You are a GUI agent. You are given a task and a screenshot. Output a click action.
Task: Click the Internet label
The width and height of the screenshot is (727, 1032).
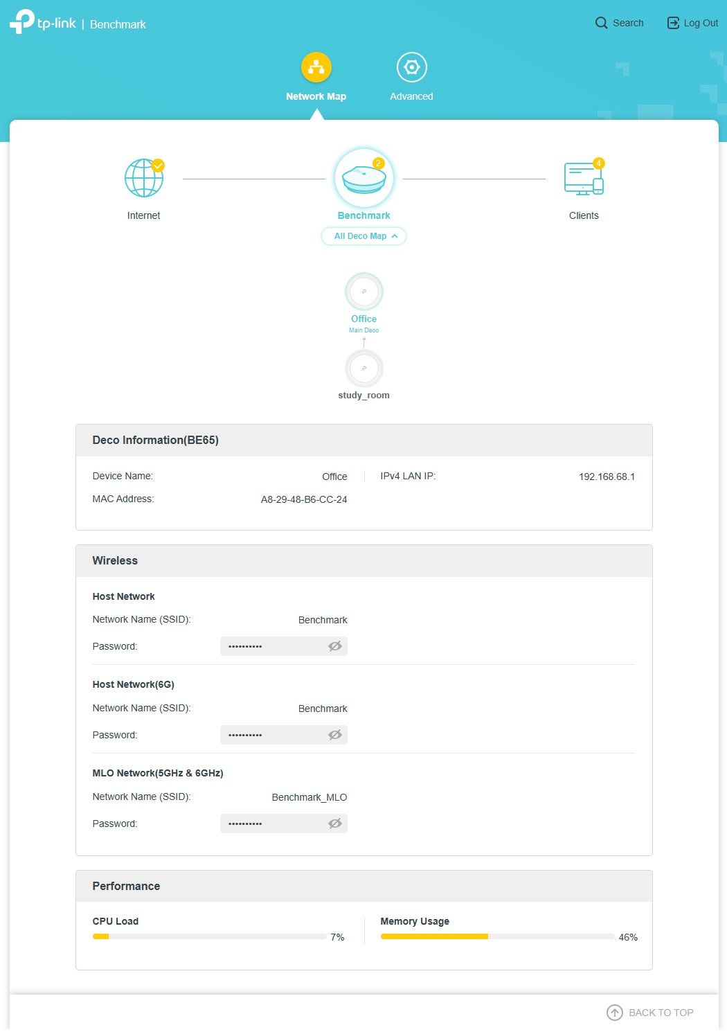pyautogui.click(x=144, y=215)
